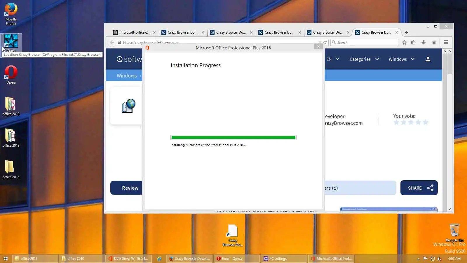Viewport: 467px width, 263px height.
Task: Click the volume icon in system tray
Action: pos(440,259)
